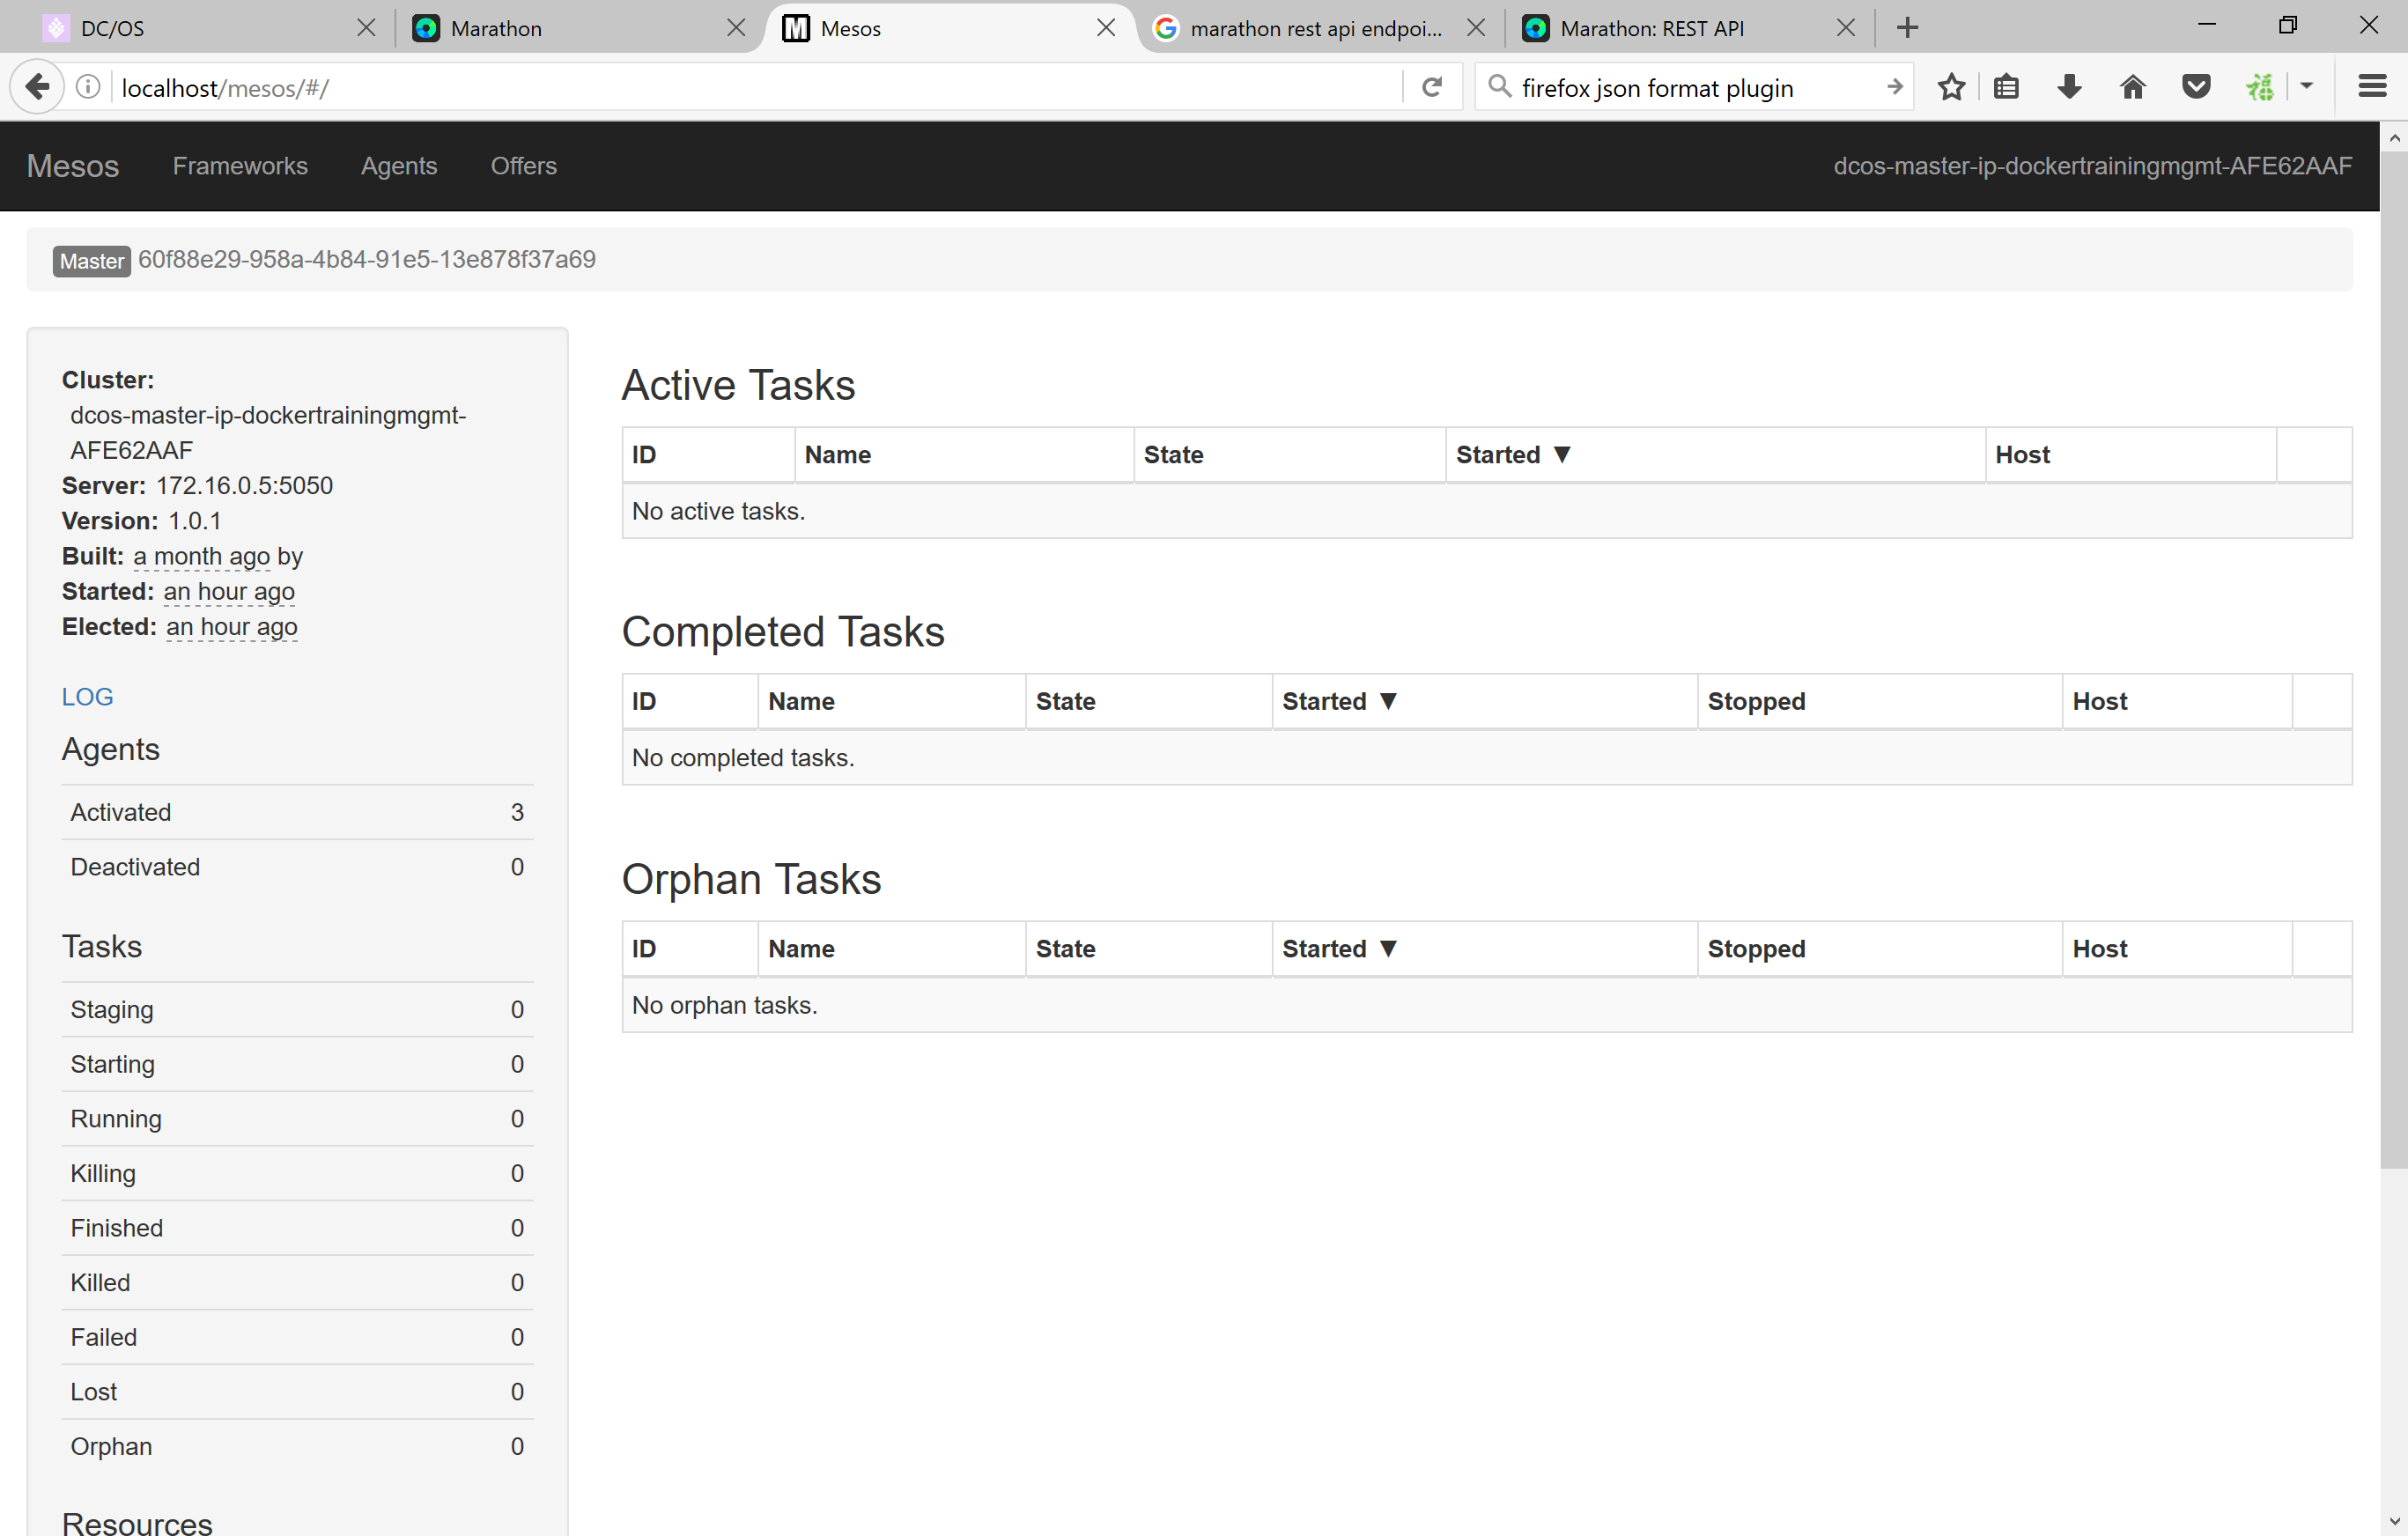2408x1536 pixels.
Task: Expand the extension dropdown arrow
Action: (x=2306, y=87)
